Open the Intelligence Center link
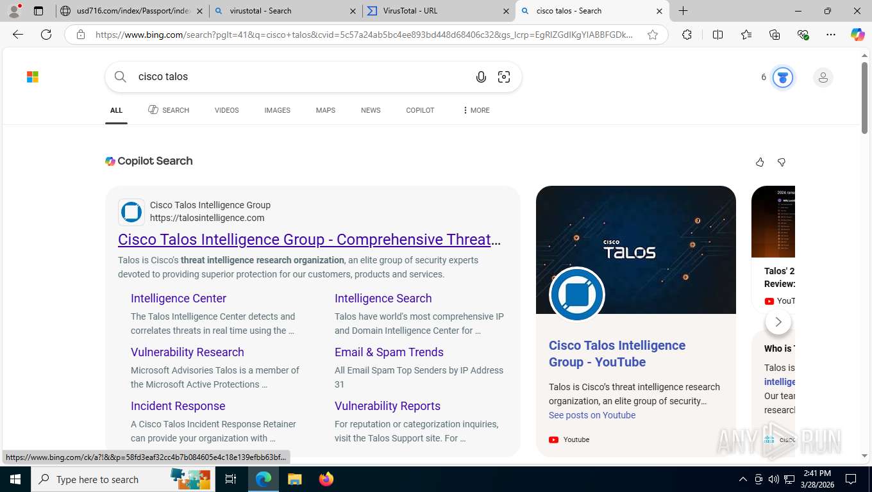 tap(178, 299)
